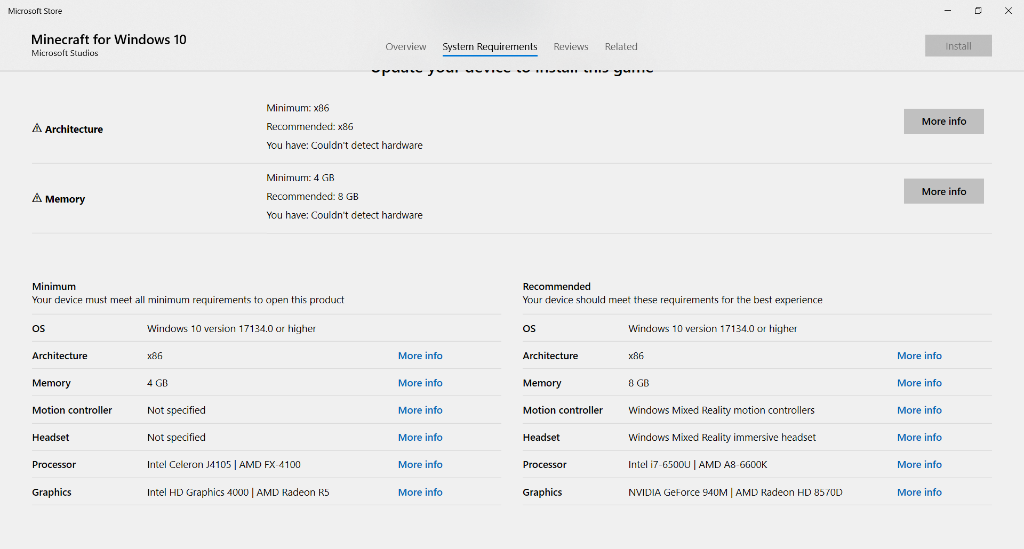Minimize the Microsoft Store window
Viewport: 1024px width, 549px height.
(x=948, y=11)
